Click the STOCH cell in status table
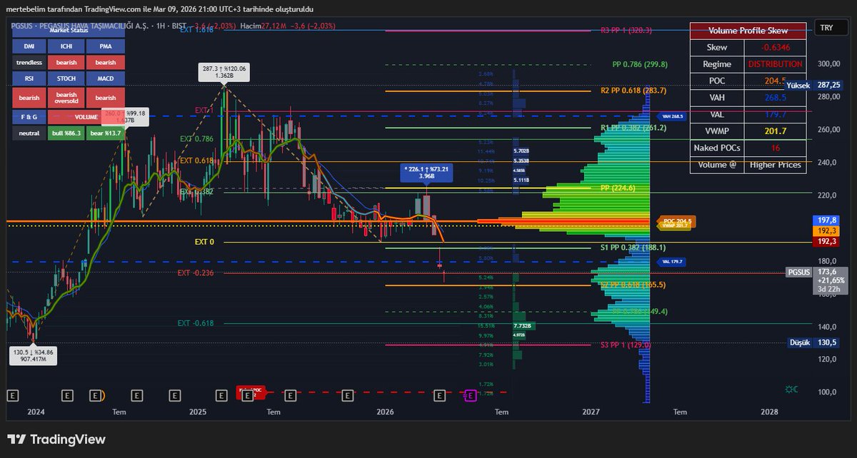 coord(66,78)
